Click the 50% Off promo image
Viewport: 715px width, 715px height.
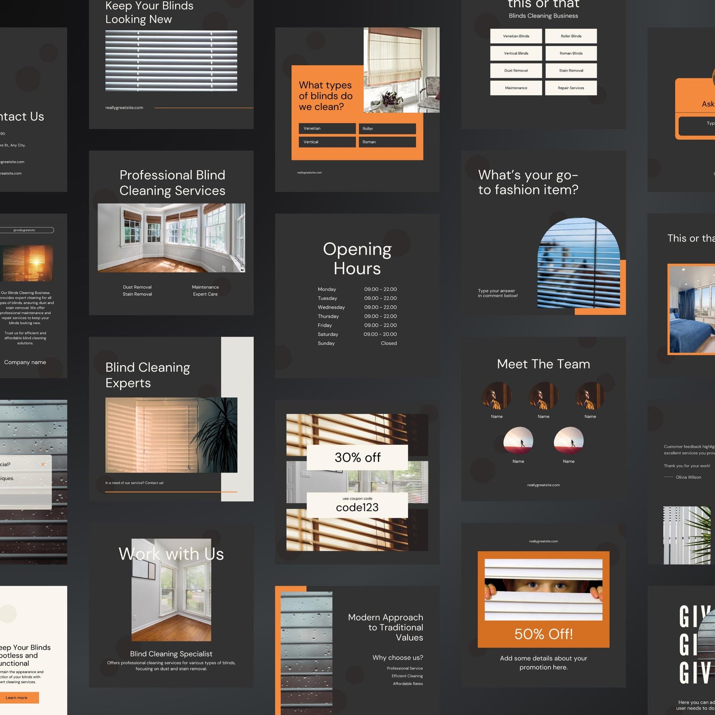(543, 589)
